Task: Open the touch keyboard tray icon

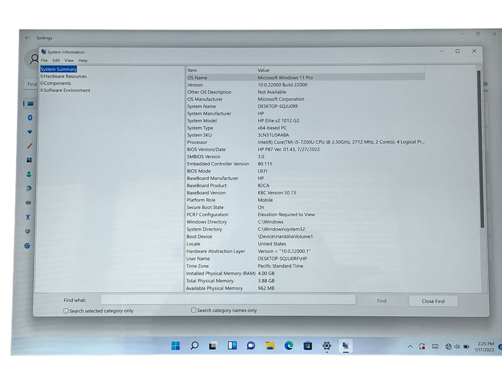Action: coord(435,347)
